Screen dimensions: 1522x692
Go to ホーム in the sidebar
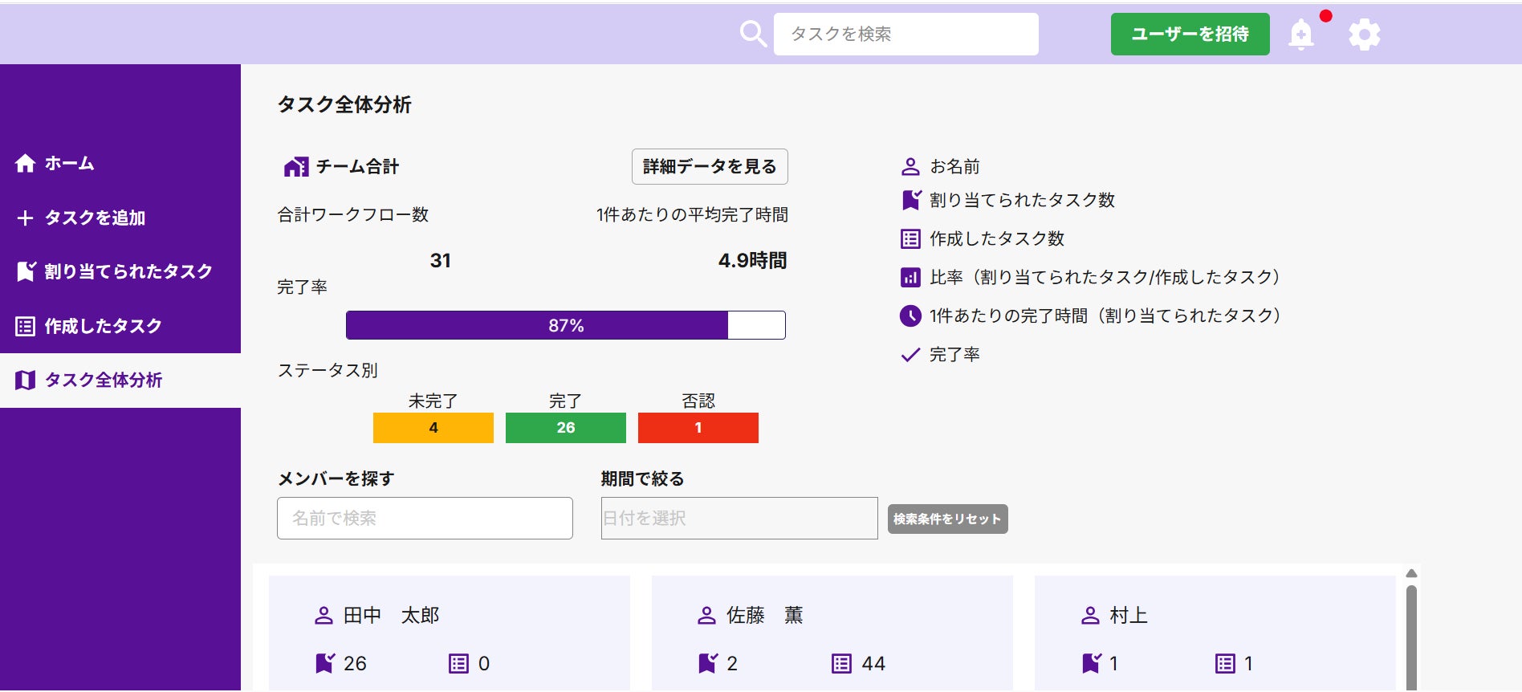70,164
